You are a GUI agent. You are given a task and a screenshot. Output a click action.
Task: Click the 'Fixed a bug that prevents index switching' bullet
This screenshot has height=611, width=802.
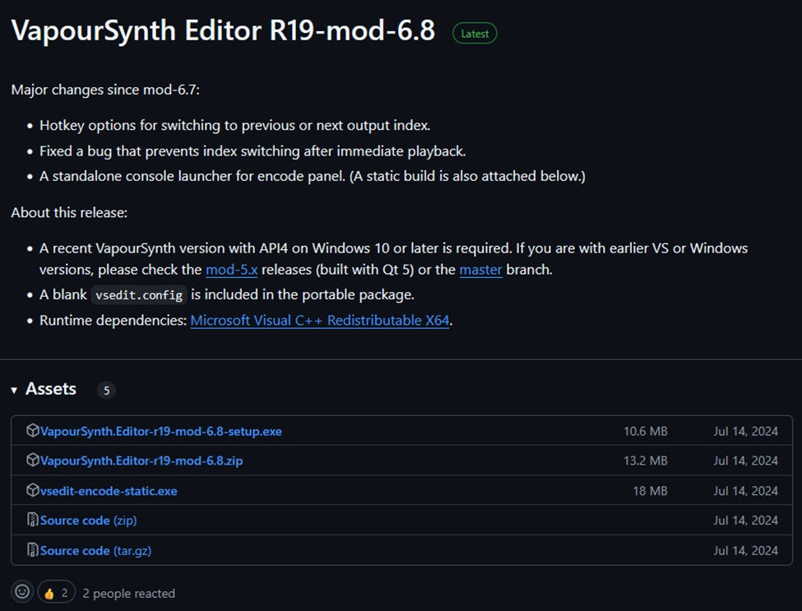(253, 151)
